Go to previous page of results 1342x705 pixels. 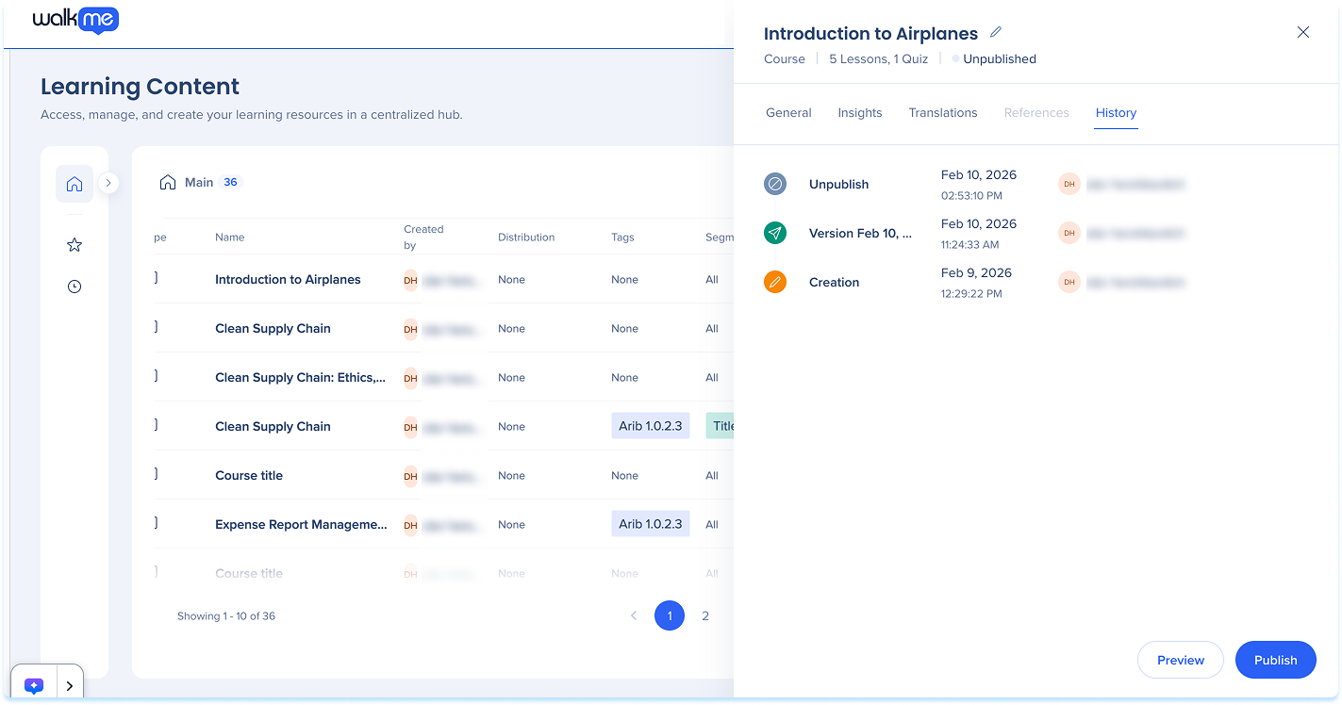pos(634,615)
